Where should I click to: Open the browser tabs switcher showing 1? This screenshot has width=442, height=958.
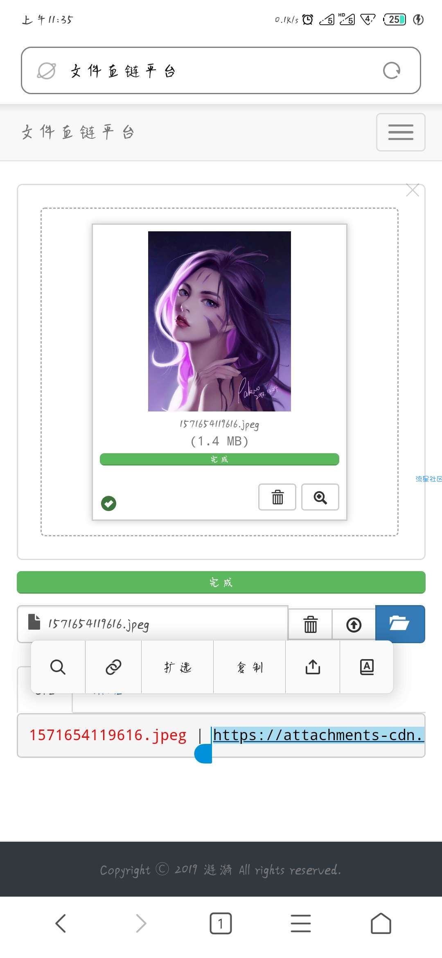(221, 924)
